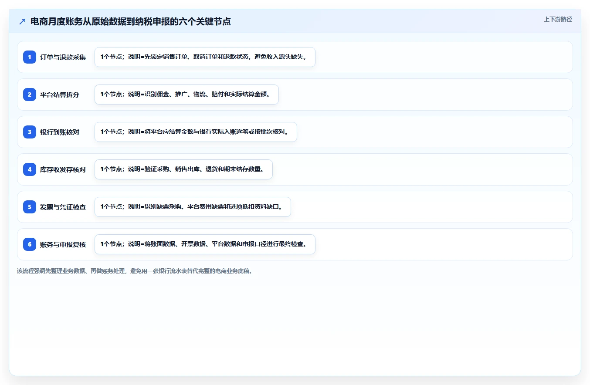Click step number badge 6

[30, 244]
